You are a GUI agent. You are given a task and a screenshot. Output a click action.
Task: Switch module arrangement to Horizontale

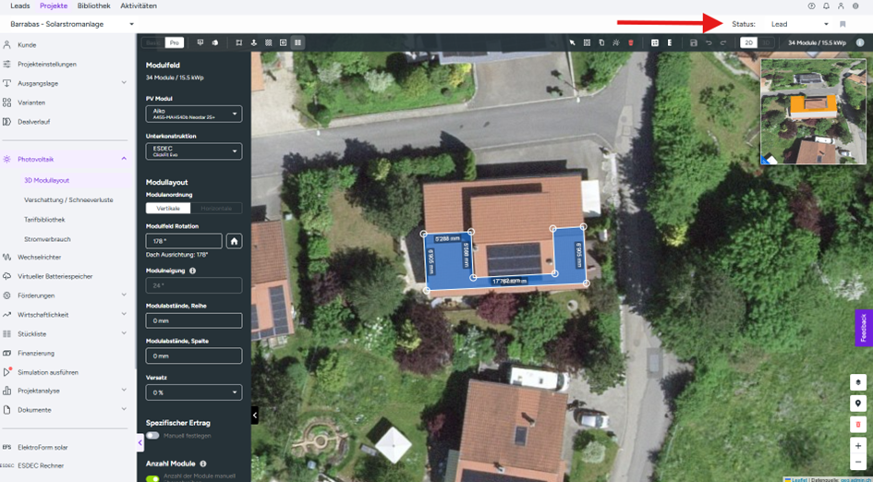tap(217, 208)
